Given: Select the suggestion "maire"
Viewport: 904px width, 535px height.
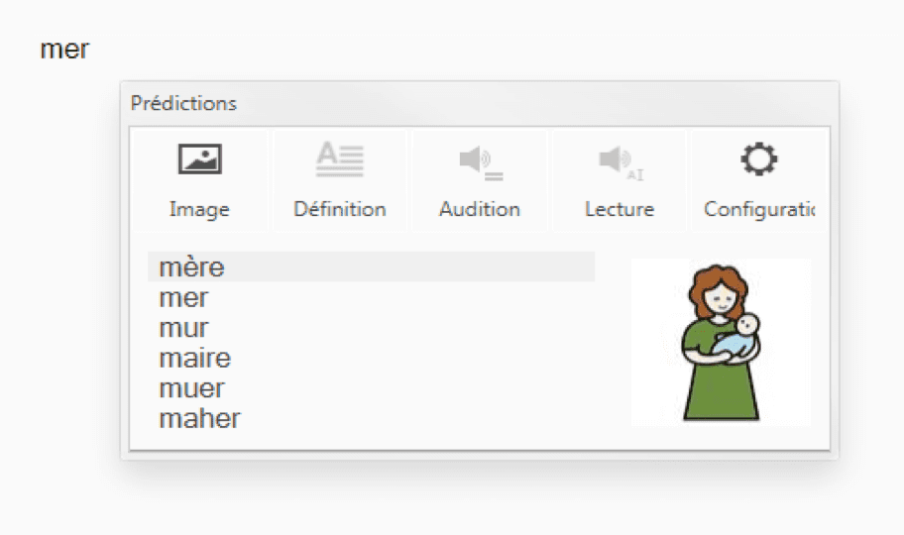Looking at the screenshot, I should click(194, 358).
